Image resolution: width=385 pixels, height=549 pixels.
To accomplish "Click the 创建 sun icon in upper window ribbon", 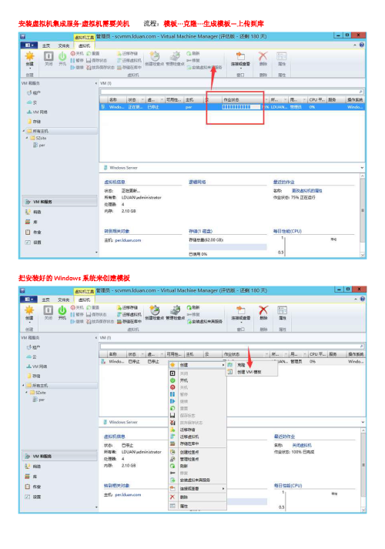I will (x=29, y=56).
